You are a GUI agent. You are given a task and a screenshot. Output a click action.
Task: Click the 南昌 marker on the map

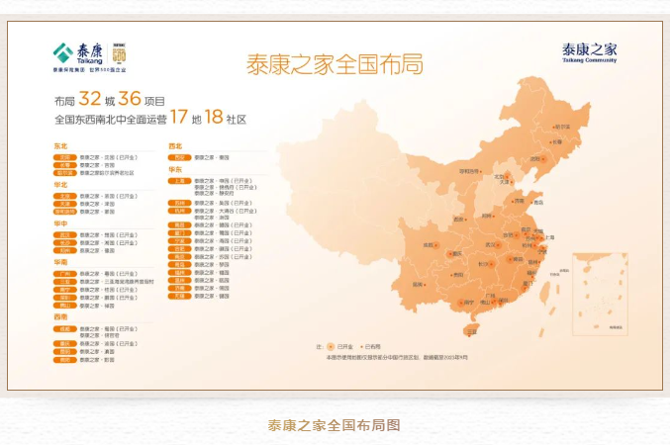510,259
